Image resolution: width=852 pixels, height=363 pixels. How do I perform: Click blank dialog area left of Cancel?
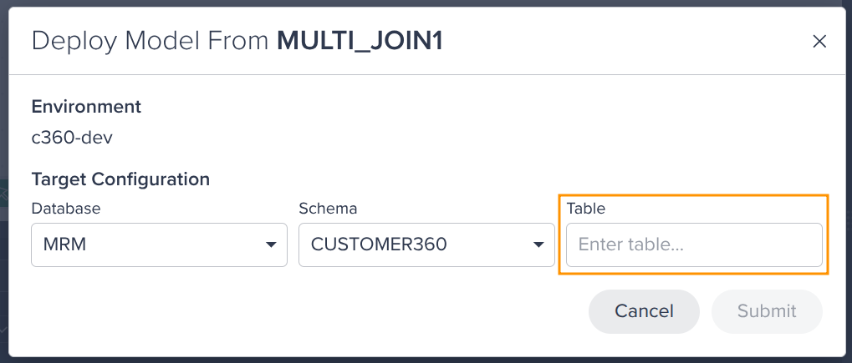tap(293, 311)
